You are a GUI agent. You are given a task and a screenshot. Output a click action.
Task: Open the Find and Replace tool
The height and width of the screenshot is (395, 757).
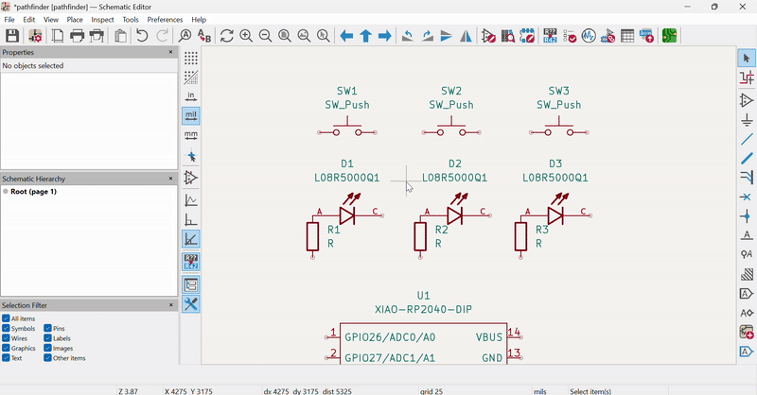tap(204, 36)
